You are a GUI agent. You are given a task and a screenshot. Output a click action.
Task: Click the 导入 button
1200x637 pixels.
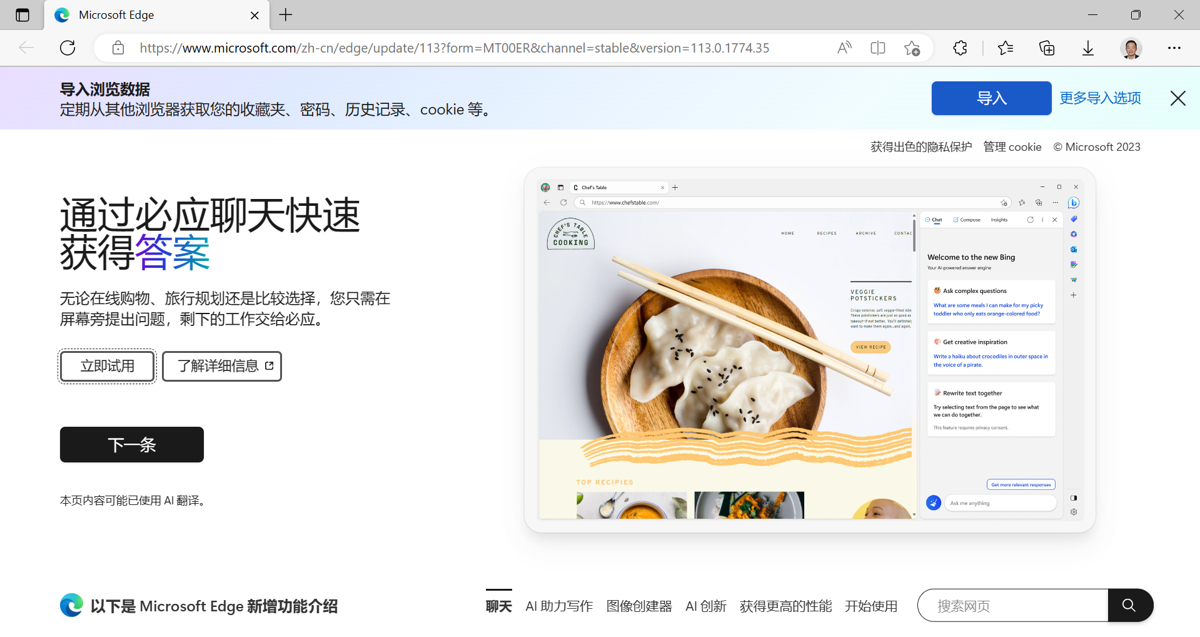(991, 98)
